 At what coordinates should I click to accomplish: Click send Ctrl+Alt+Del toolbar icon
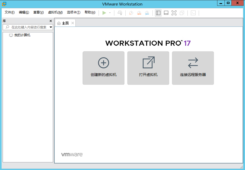[120, 13]
